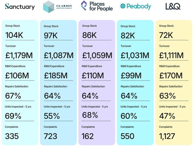Select Clarion's 55% units inspected value

point(52,116)
